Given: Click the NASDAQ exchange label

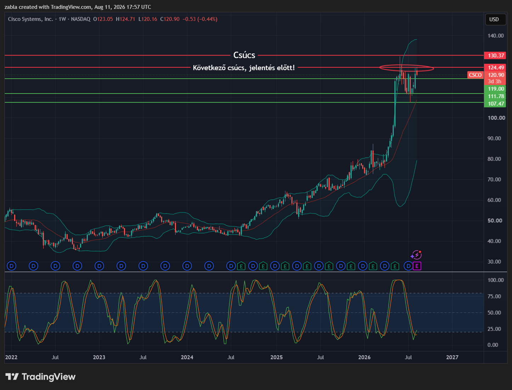Looking at the screenshot, I should pyautogui.click(x=81, y=19).
